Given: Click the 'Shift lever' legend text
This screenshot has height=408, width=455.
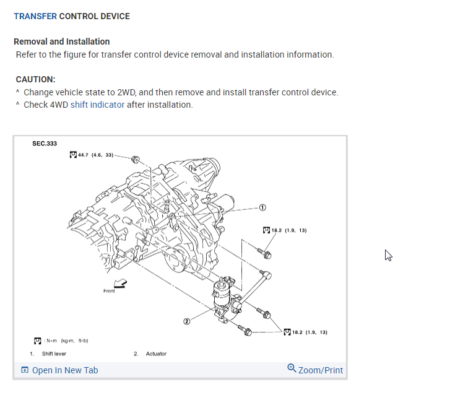Looking at the screenshot, I should pyautogui.click(x=54, y=354).
